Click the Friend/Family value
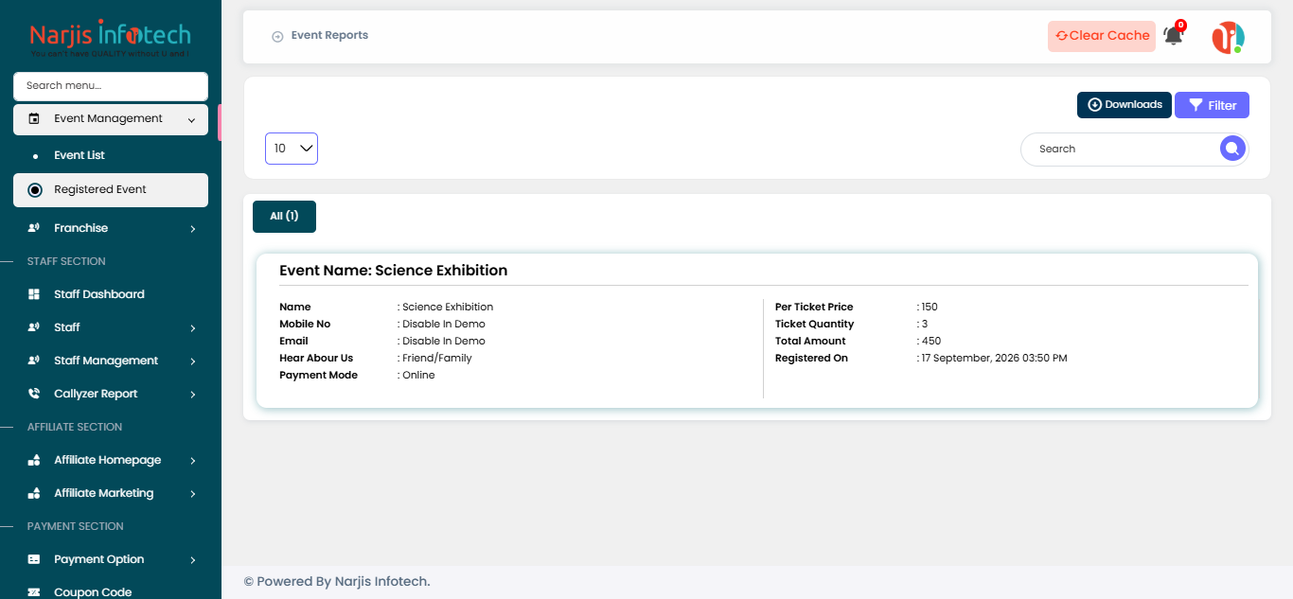The image size is (1293, 599). tap(437, 359)
